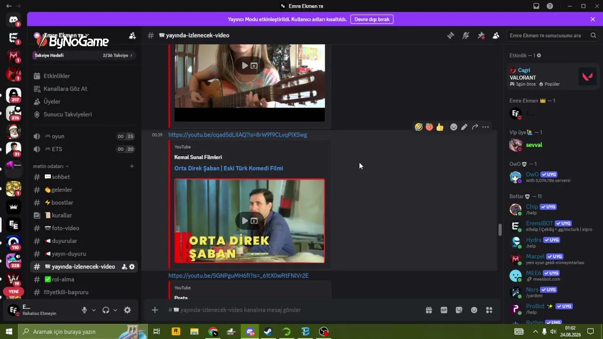
Task: Open the yayın-duyuru channel
Action: (84, 254)
